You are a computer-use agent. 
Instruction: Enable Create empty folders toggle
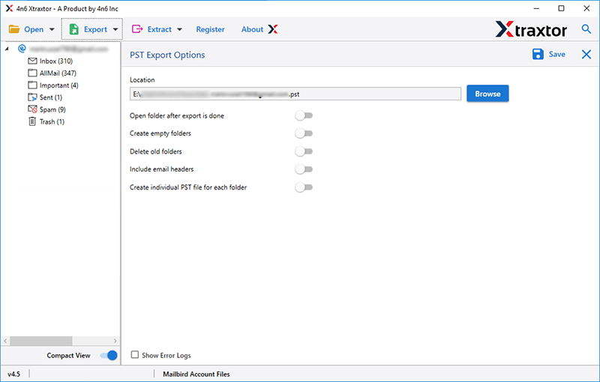click(304, 133)
